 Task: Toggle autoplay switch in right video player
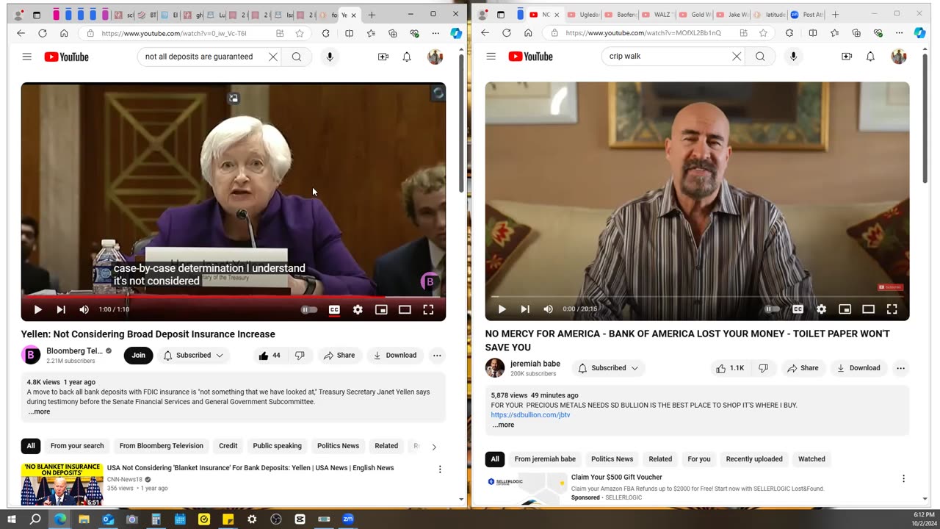point(773,309)
